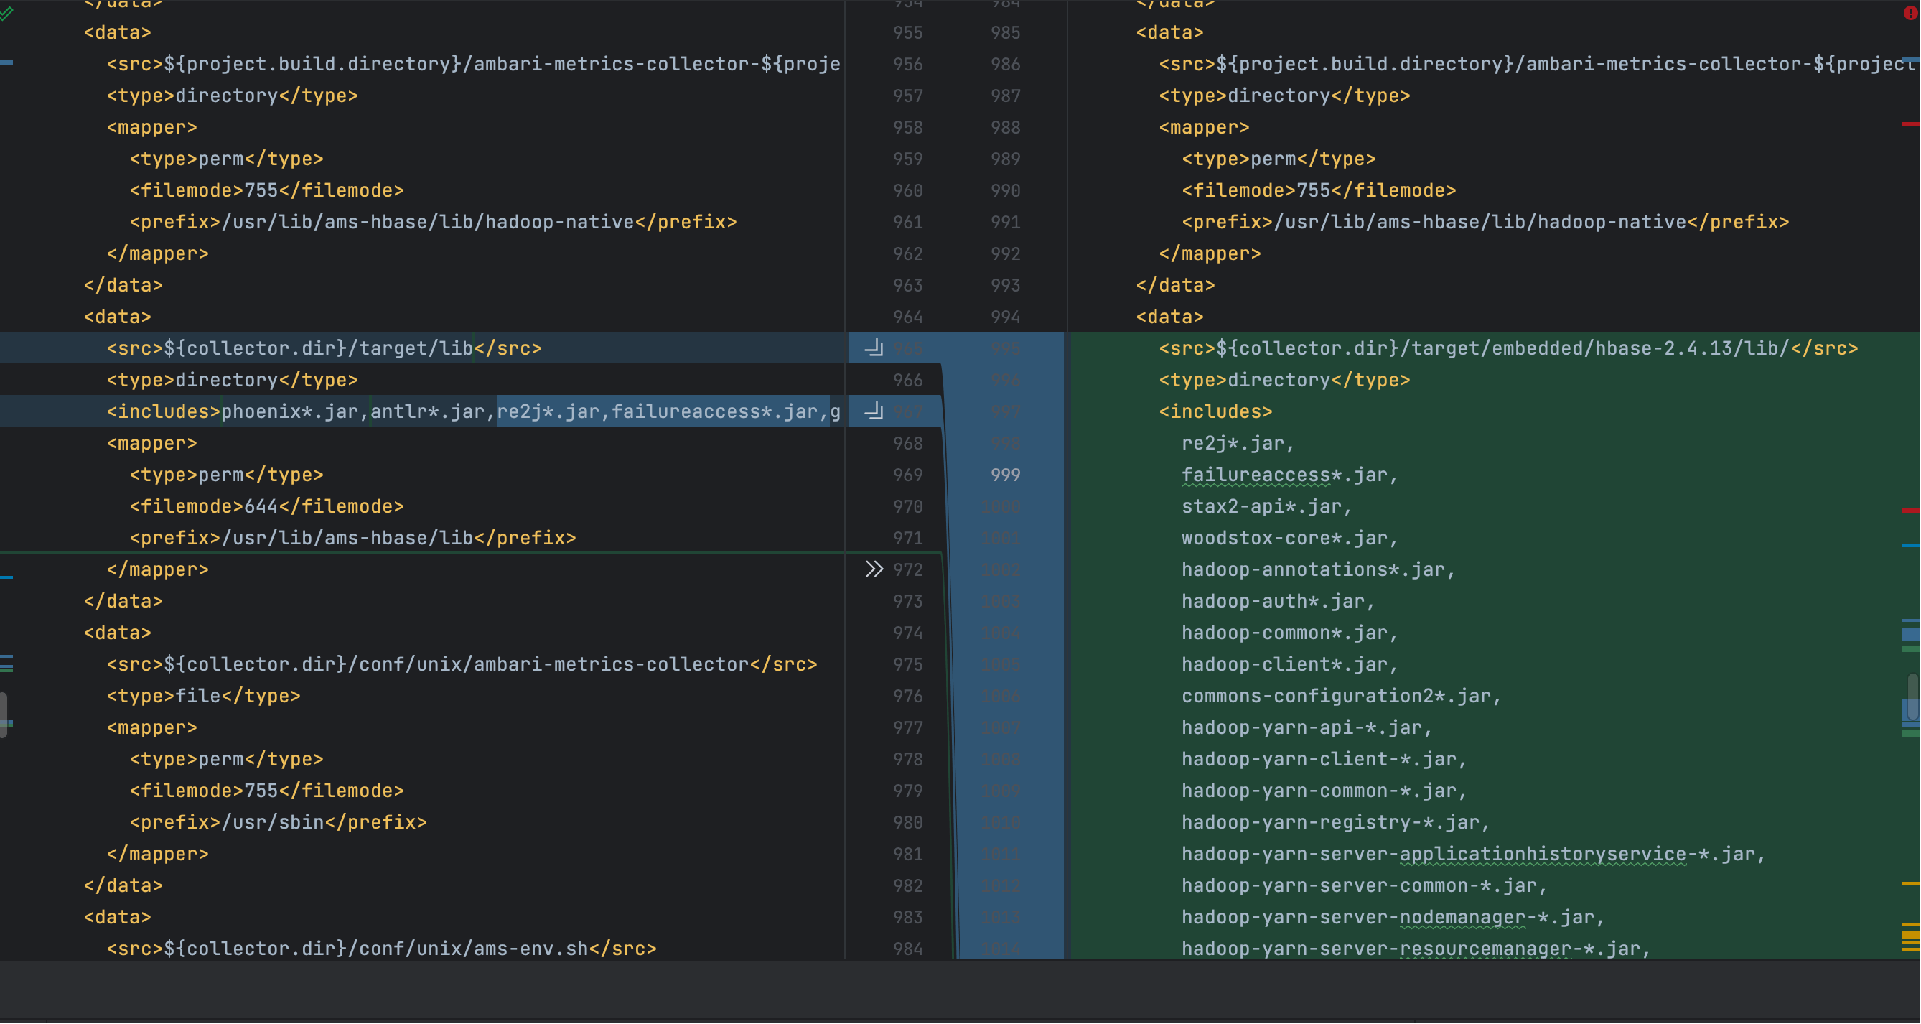The width and height of the screenshot is (1921, 1024).
Task: Click right-pane '<type>directory</type>' on line 987
Action: pos(1284,96)
